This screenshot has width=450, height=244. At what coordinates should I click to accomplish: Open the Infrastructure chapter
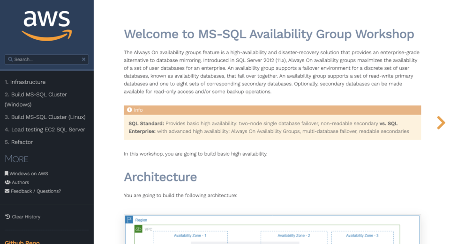pos(28,82)
